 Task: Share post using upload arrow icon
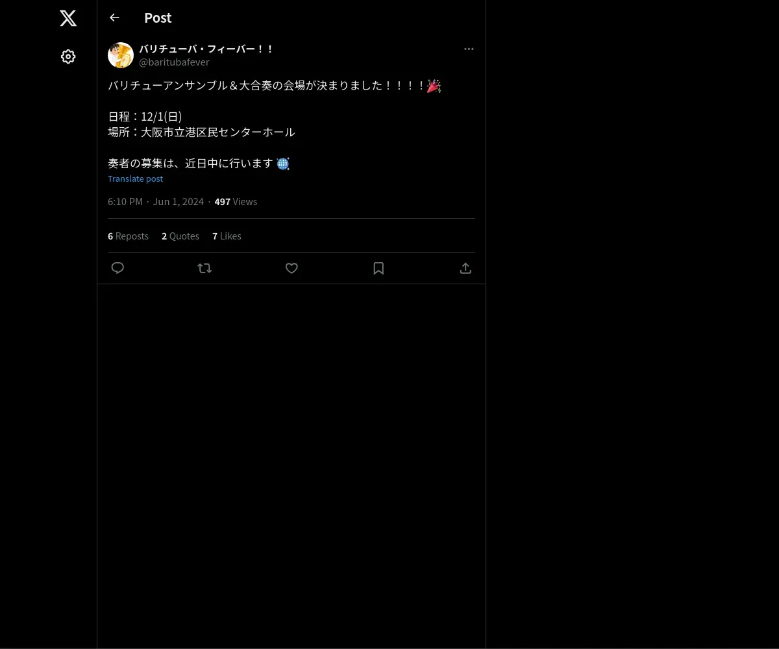465,268
